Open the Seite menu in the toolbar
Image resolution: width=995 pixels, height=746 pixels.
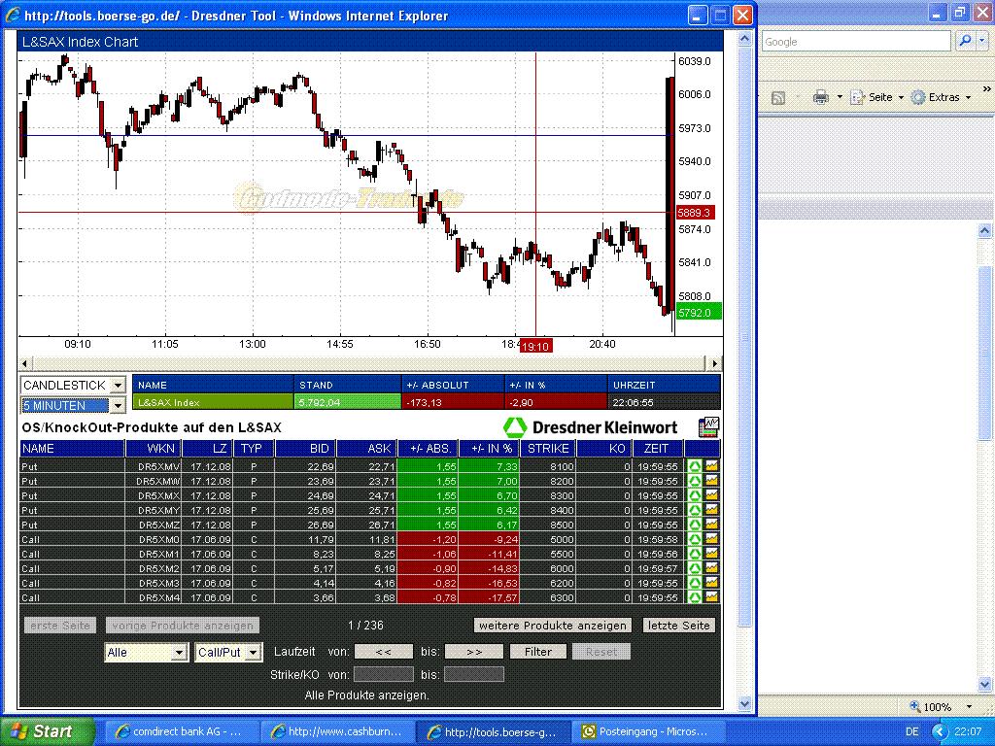878,98
